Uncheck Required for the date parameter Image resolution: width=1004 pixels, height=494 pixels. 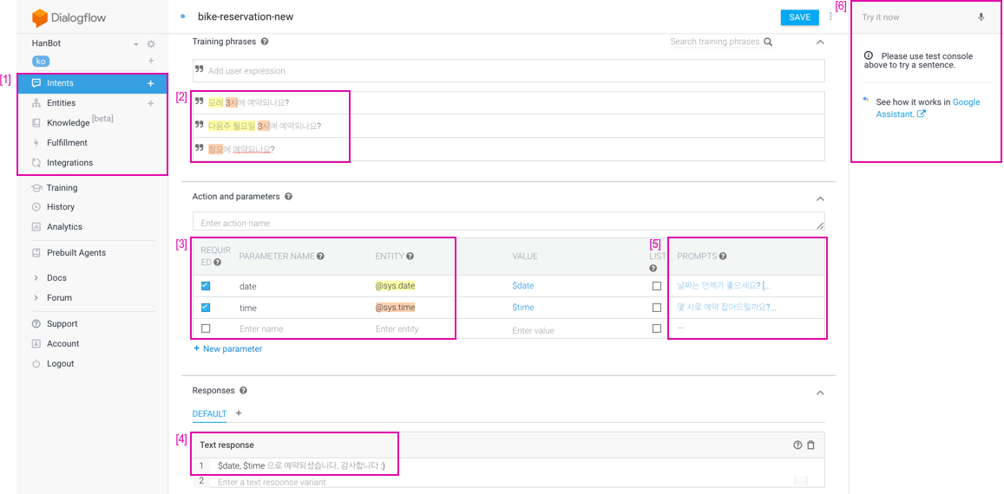click(x=206, y=285)
